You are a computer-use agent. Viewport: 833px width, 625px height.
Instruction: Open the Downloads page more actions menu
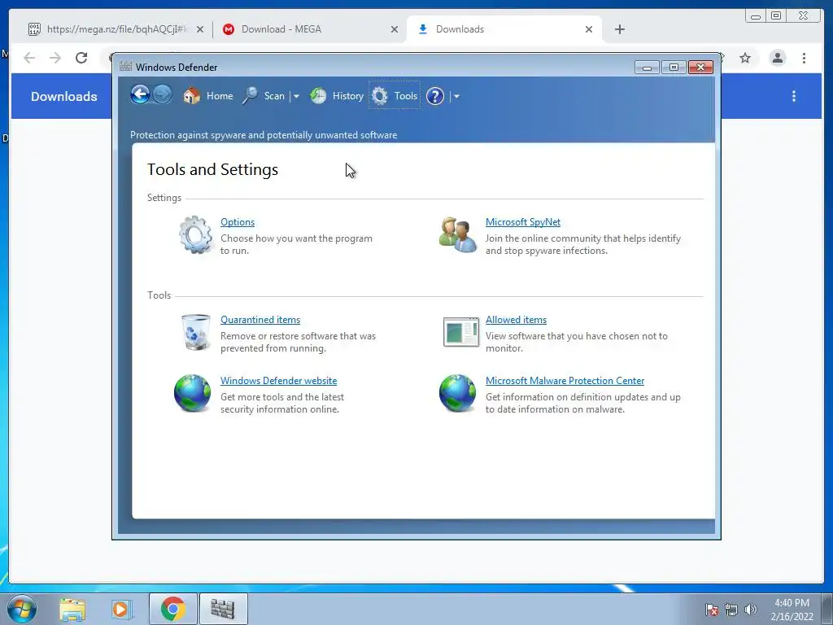coord(794,96)
